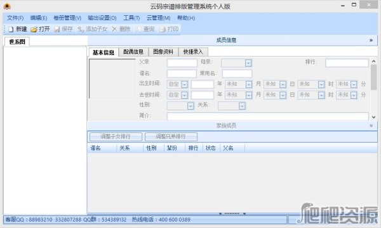Image resolution: width=381 pixels, height=228 pixels.
Task: Open the 卷册管理(V) menu
Action: coord(67,18)
